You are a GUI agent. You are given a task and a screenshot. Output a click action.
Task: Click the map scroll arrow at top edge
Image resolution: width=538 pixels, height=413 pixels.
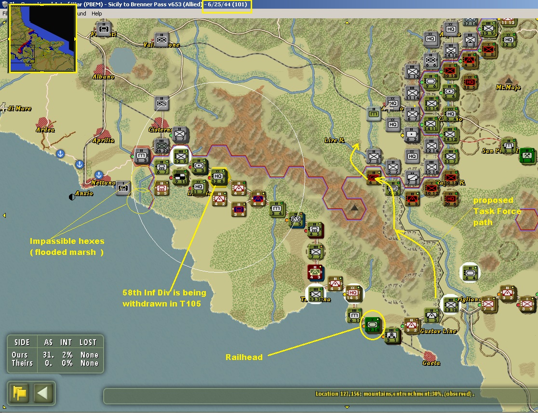(347, 23)
